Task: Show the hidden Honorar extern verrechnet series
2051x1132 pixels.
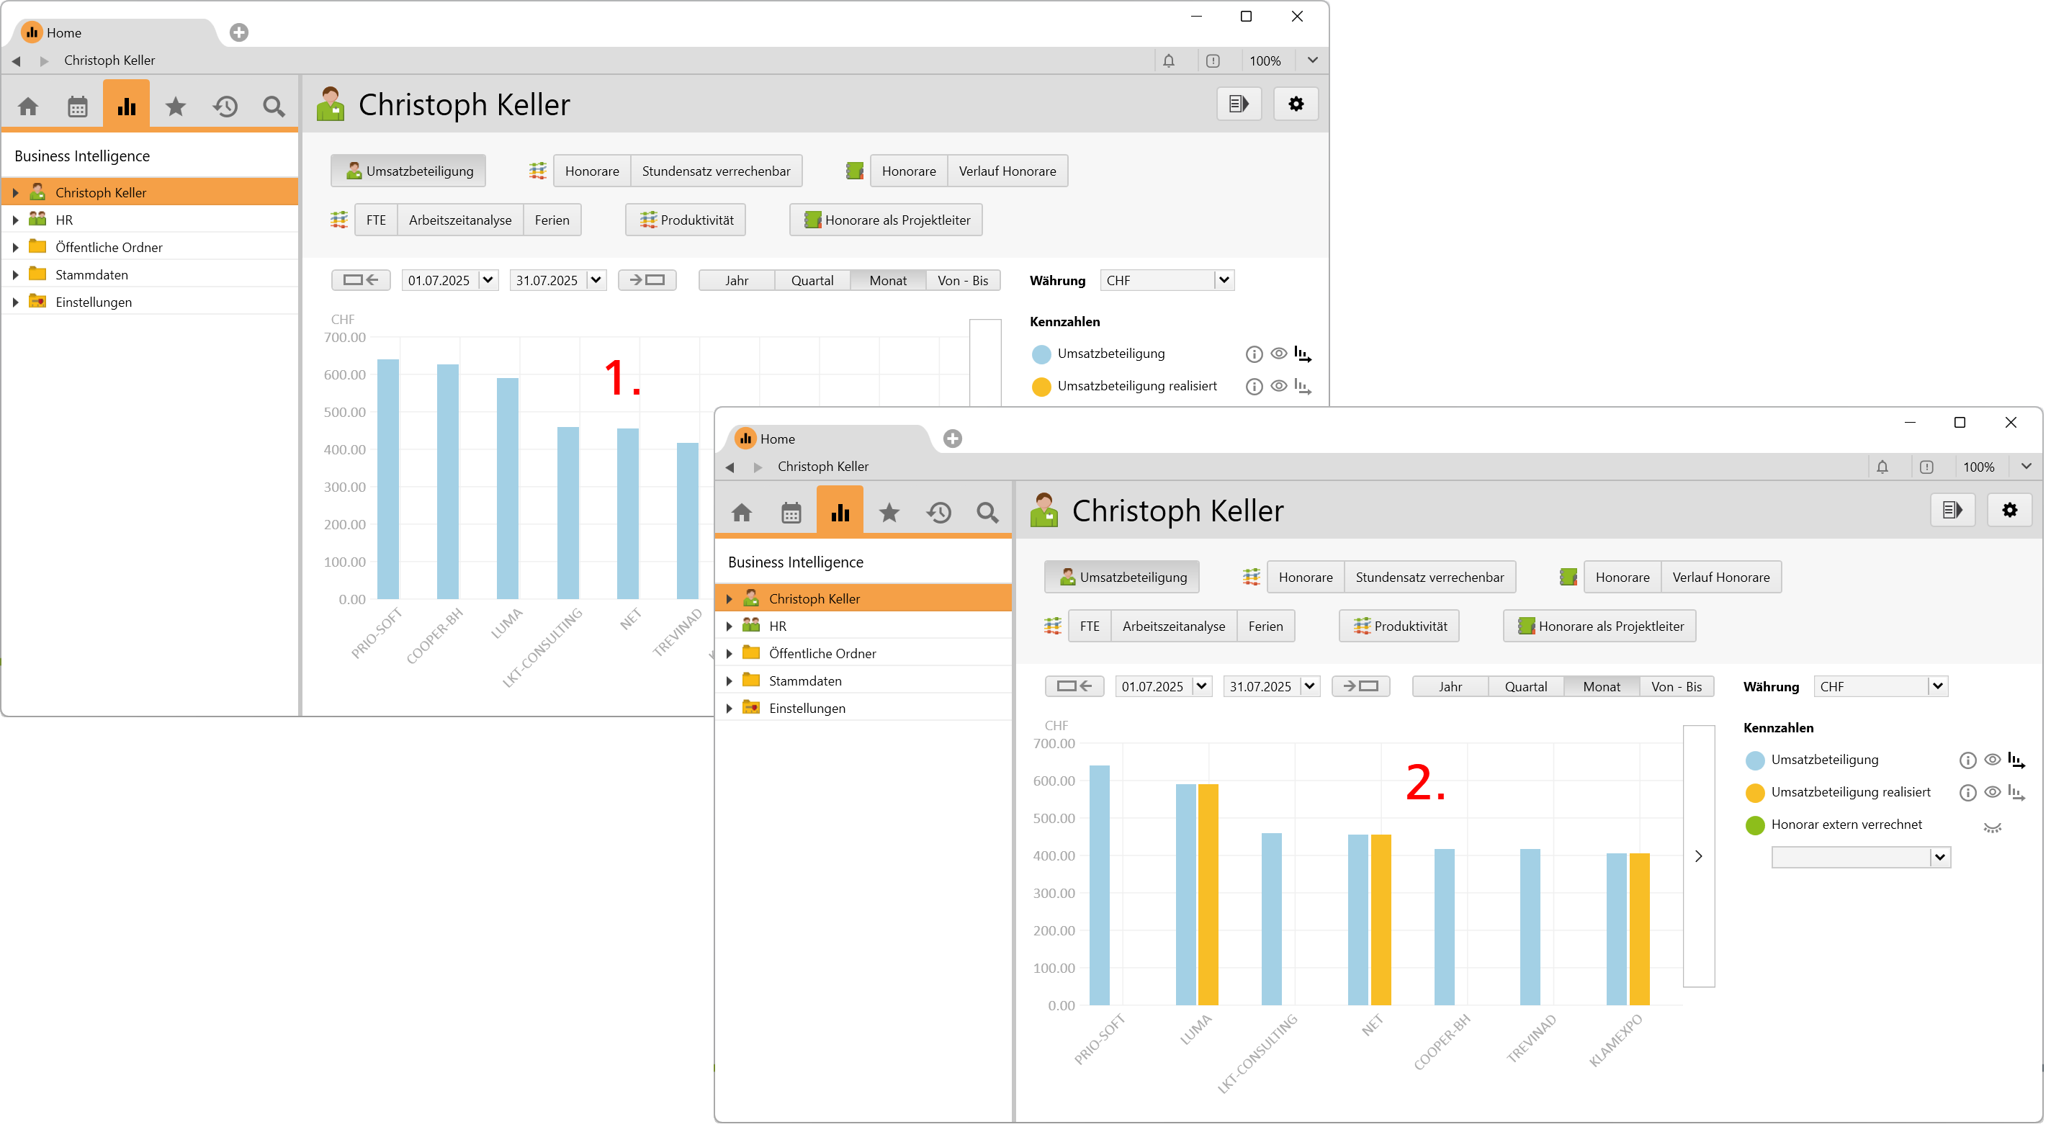Action: 1992,826
